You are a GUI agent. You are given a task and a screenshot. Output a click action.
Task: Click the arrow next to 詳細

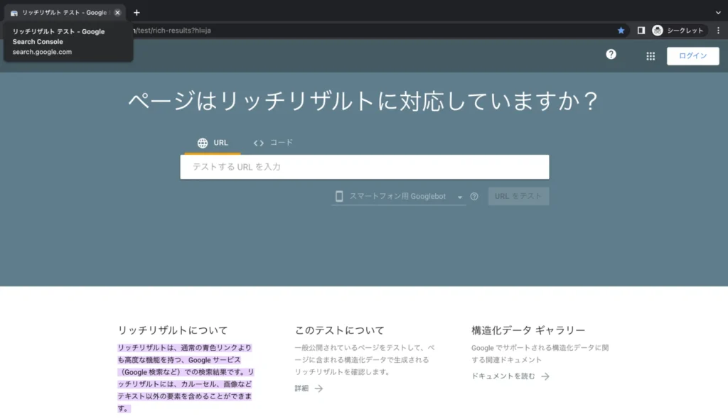click(x=318, y=388)
